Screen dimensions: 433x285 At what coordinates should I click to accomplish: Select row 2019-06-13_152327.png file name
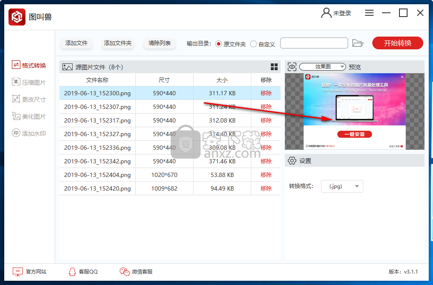[97, 134]
